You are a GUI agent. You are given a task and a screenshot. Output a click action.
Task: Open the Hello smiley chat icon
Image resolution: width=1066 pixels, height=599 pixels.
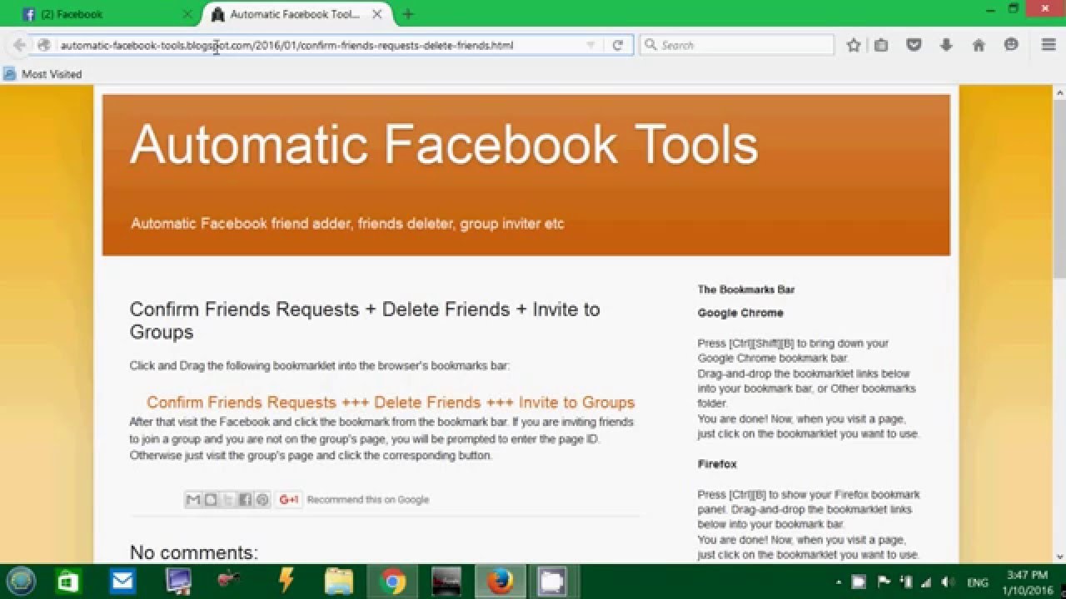[x=1011, y=45]
